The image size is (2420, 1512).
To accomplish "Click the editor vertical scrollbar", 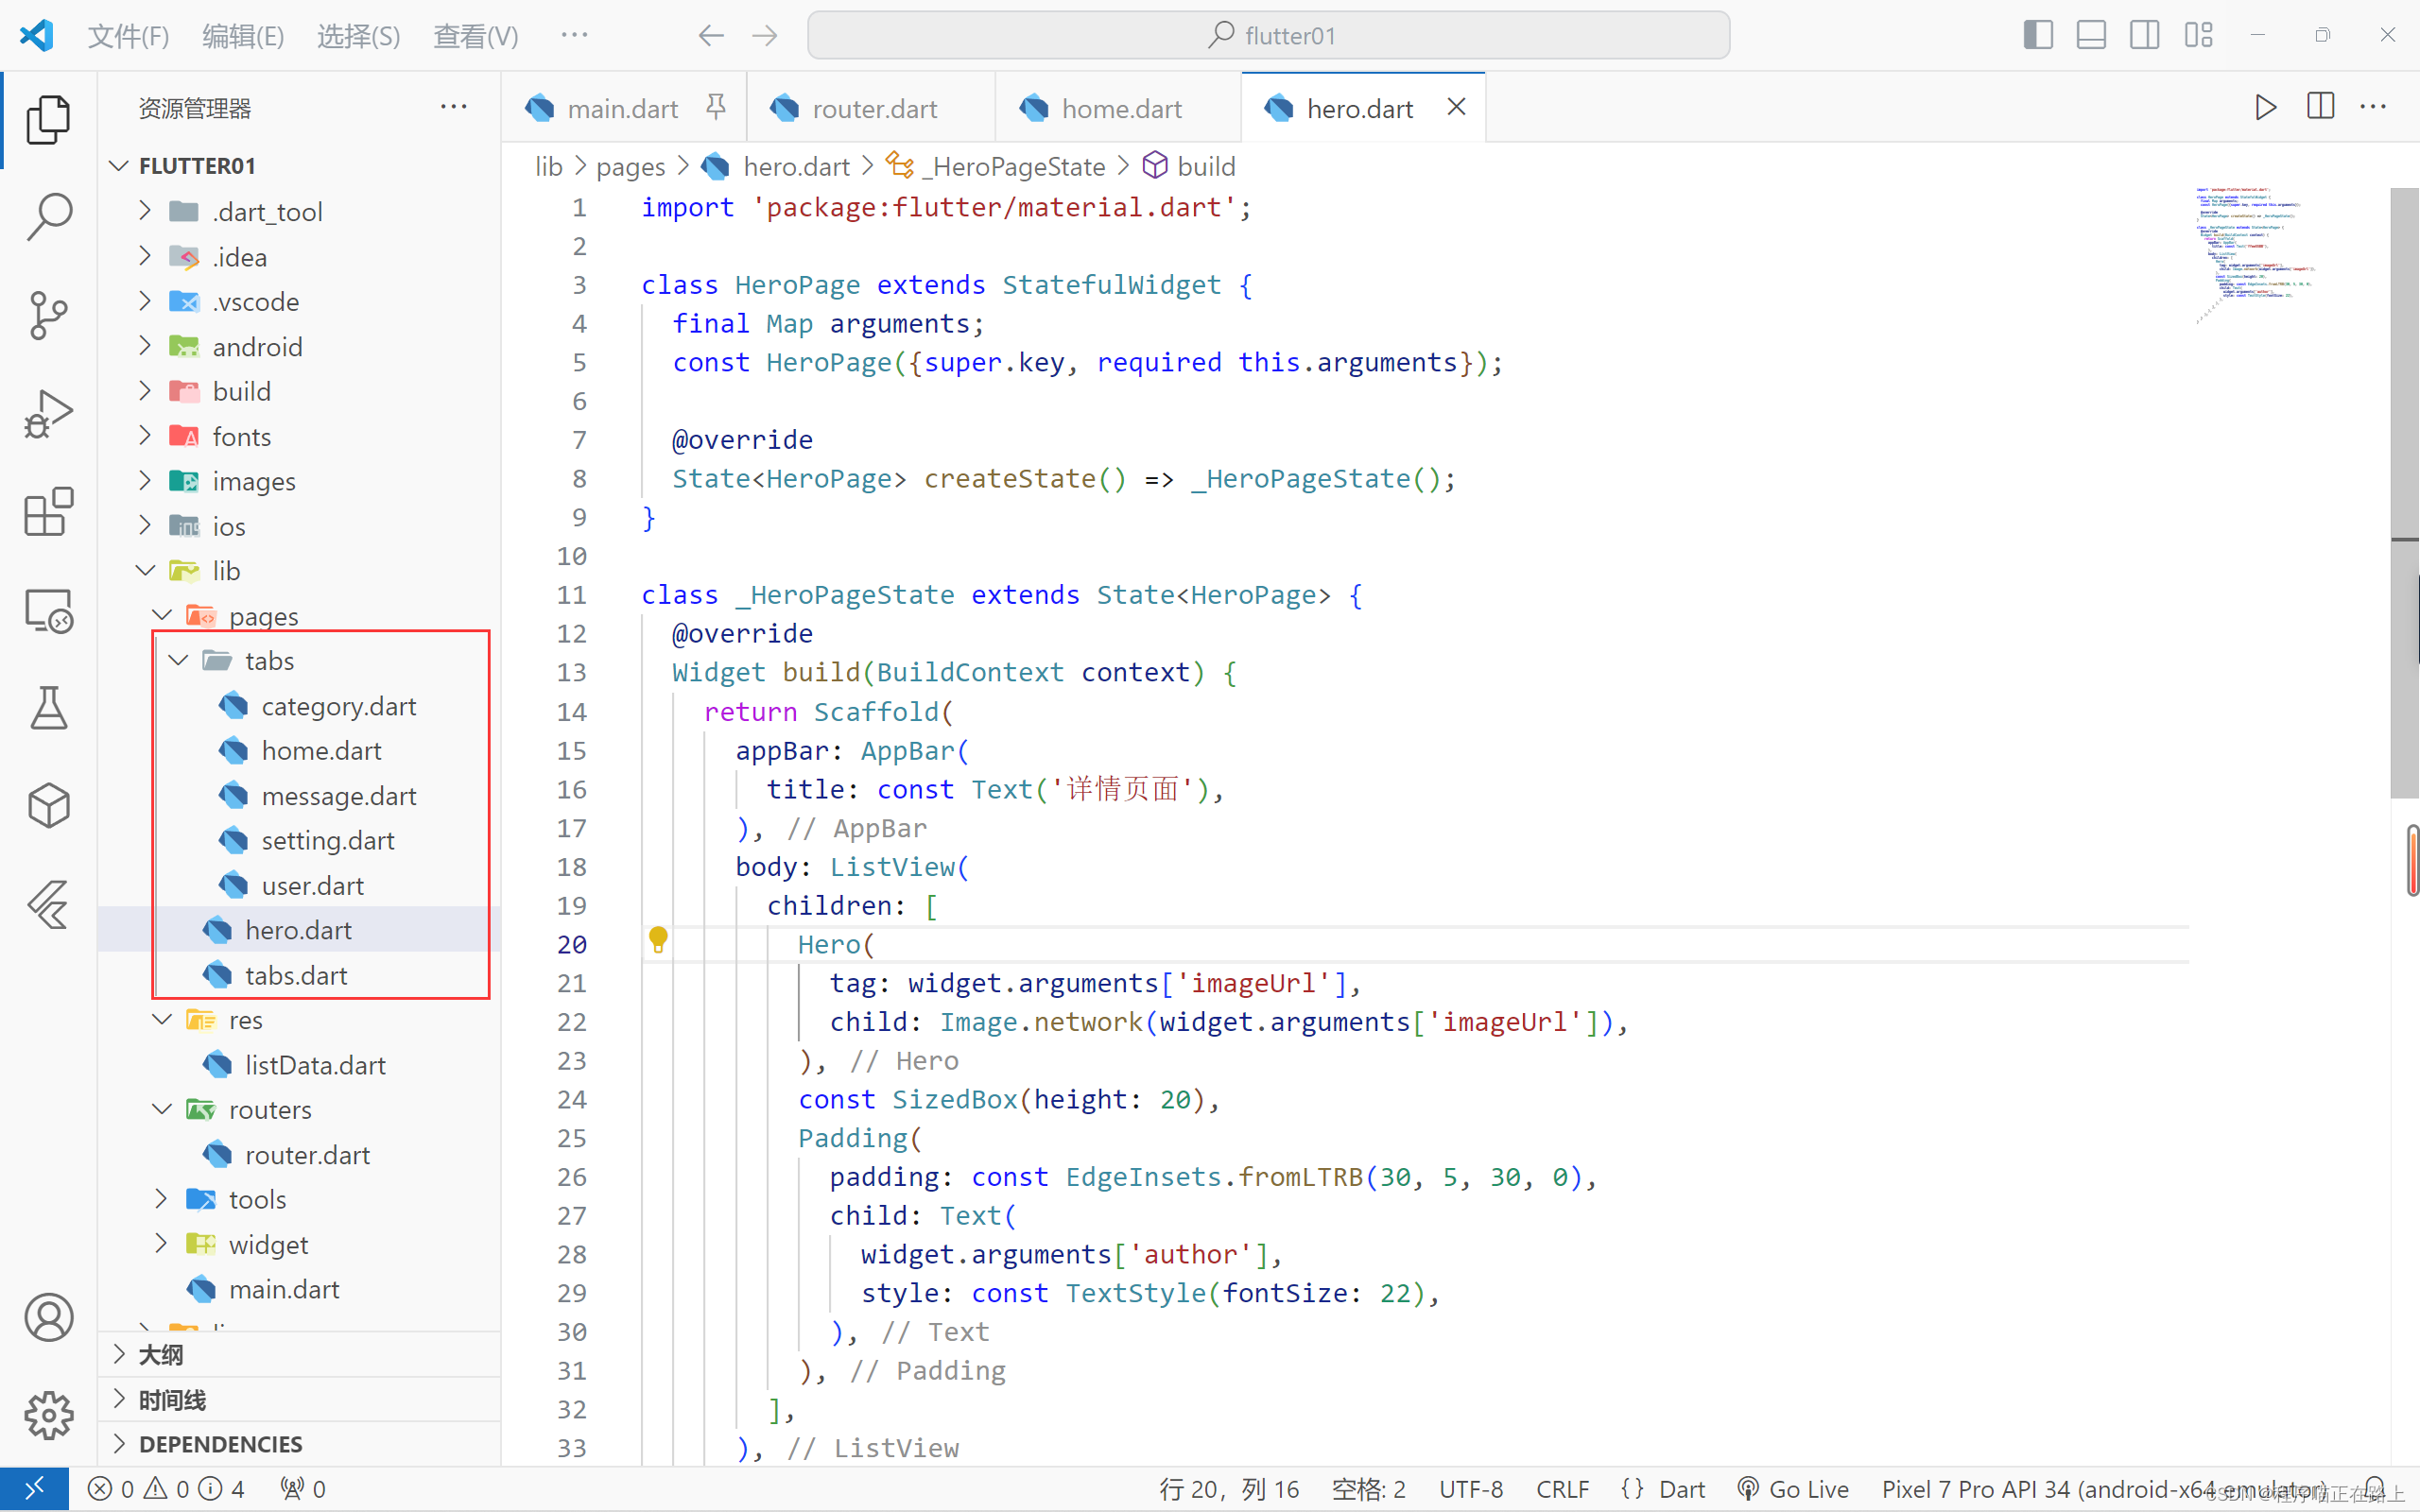I will coord(2404,490).
